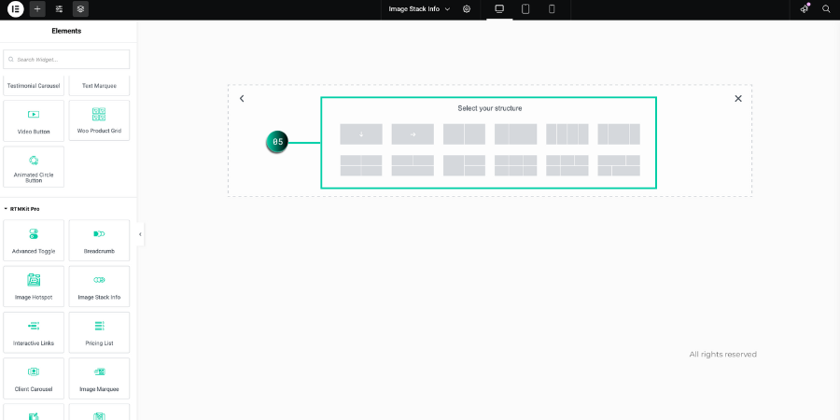Collapse the RTMKit Pro category
Screen dimensions: 840x420
pos(21,209)
